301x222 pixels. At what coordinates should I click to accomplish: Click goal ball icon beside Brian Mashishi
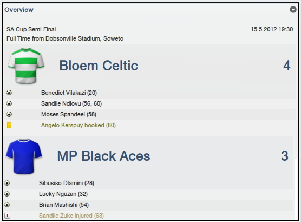pos(7,205)
